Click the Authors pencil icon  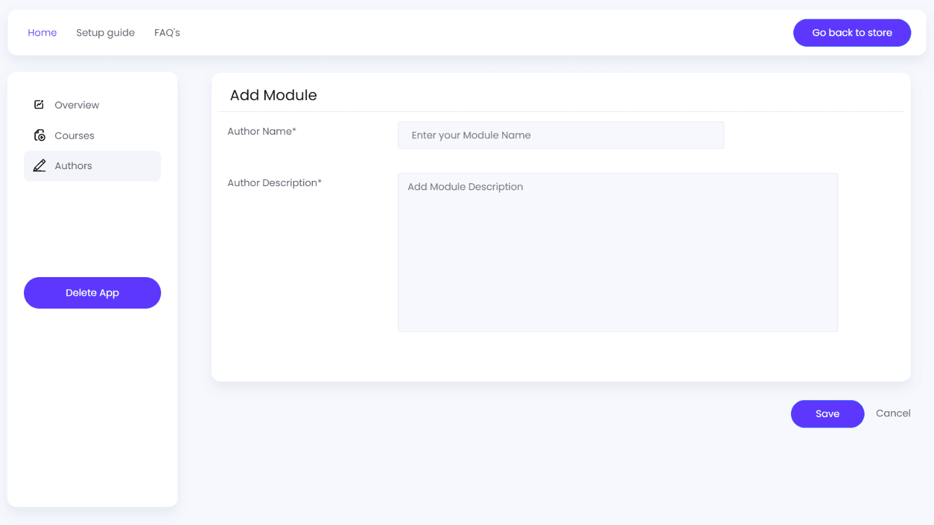[39, 166]
